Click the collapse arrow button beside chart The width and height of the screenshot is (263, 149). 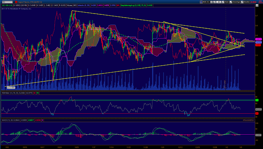[257, 5]
